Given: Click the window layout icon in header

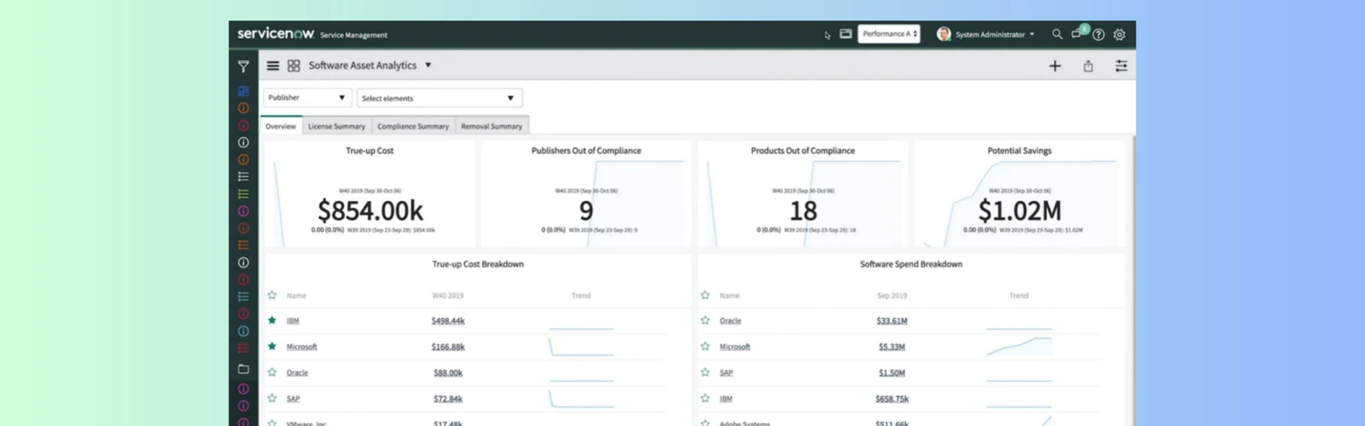Looking at the screenshot, I should click(845, 34).
